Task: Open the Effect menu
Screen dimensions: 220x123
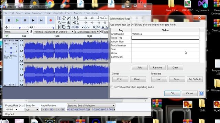Action: pos(68,13)
